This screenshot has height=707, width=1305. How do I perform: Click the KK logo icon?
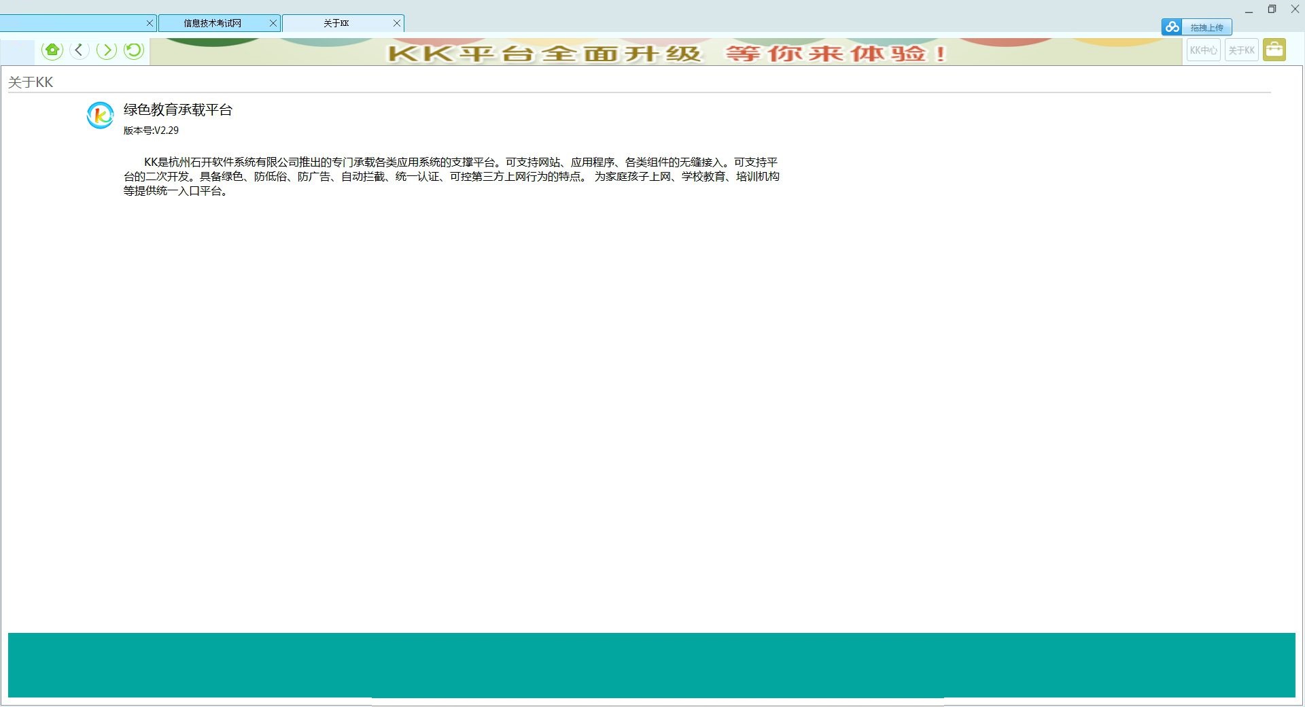[x=100, y=116]
